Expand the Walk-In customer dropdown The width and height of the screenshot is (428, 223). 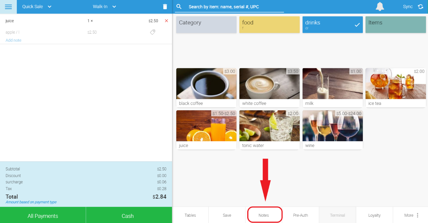[x=104, y=7]
